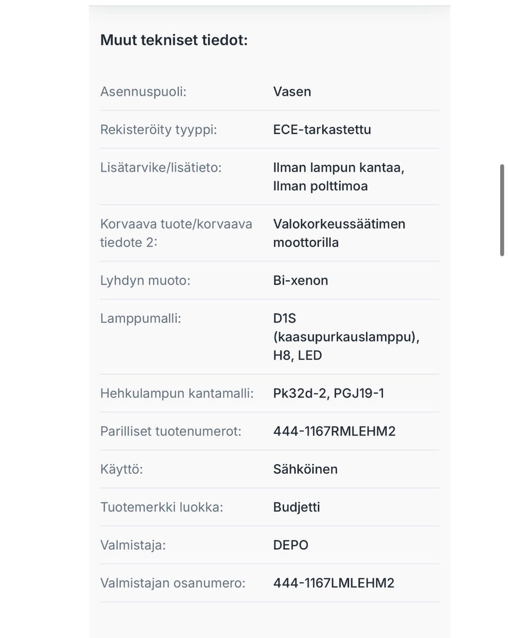Click the 'Lamppumalli:' label
The width and height of the screenshot is (508, 638).
click(x=140, y=318)
